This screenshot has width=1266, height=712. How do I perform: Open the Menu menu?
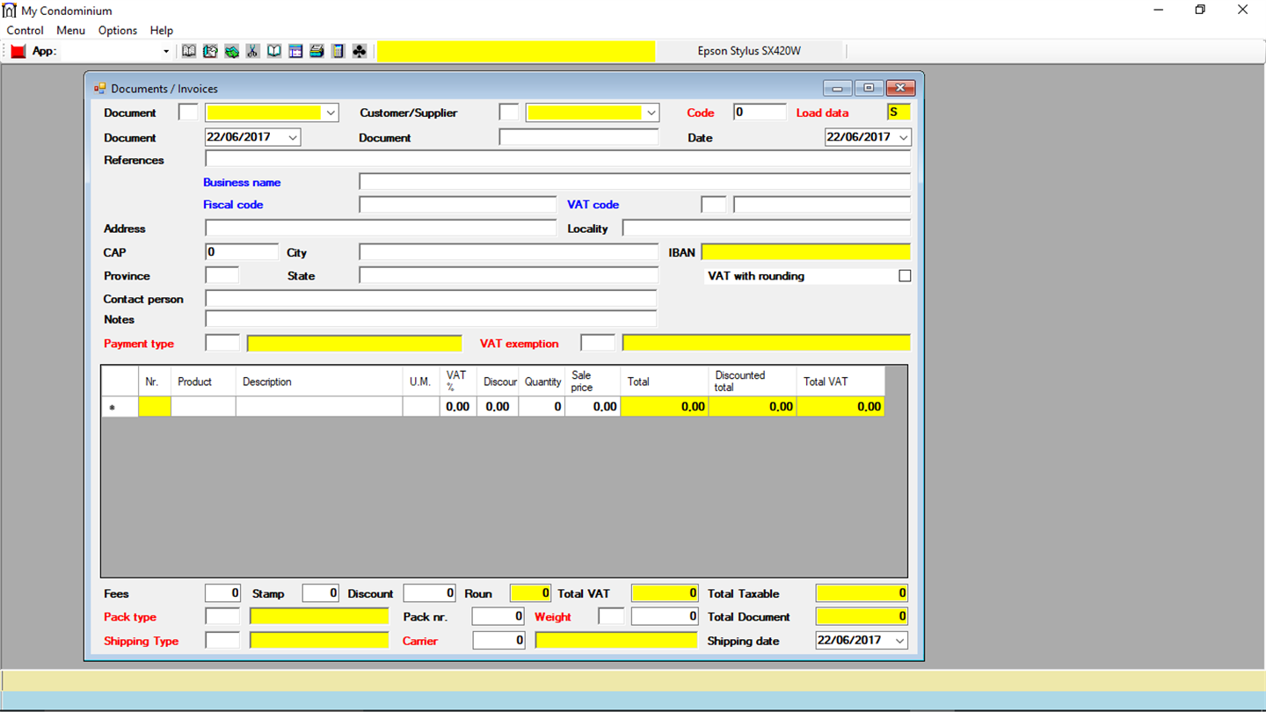(x=71, y=30)
